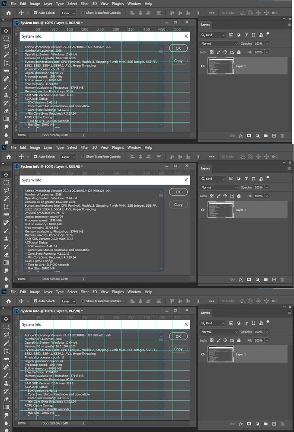Select the Lasso tool in the top window

[x=6, y=47]
